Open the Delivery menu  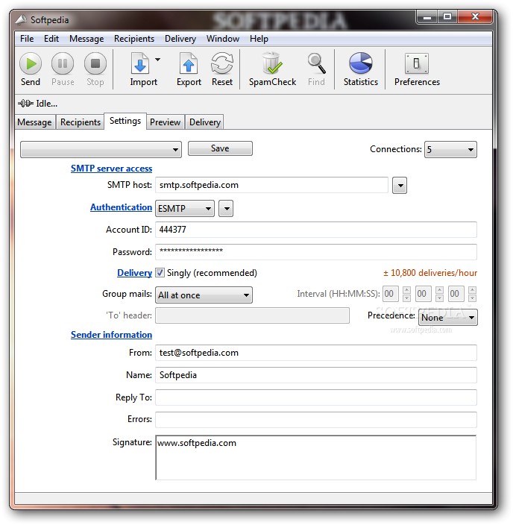[180, 39]
